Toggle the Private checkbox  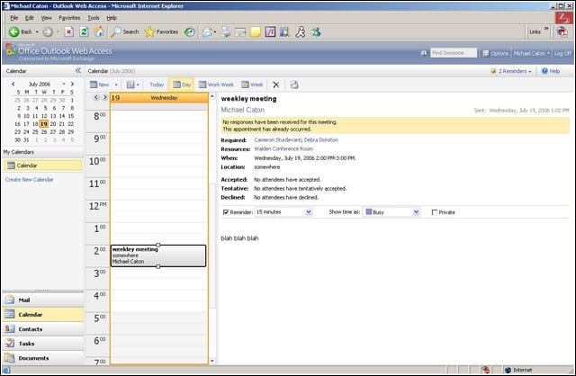click(435, 212)
